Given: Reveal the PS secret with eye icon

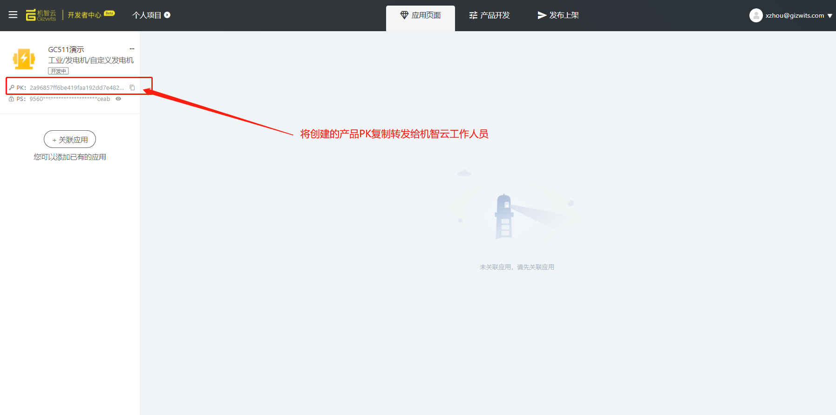Looking at the screenshot, I should 118,99.
